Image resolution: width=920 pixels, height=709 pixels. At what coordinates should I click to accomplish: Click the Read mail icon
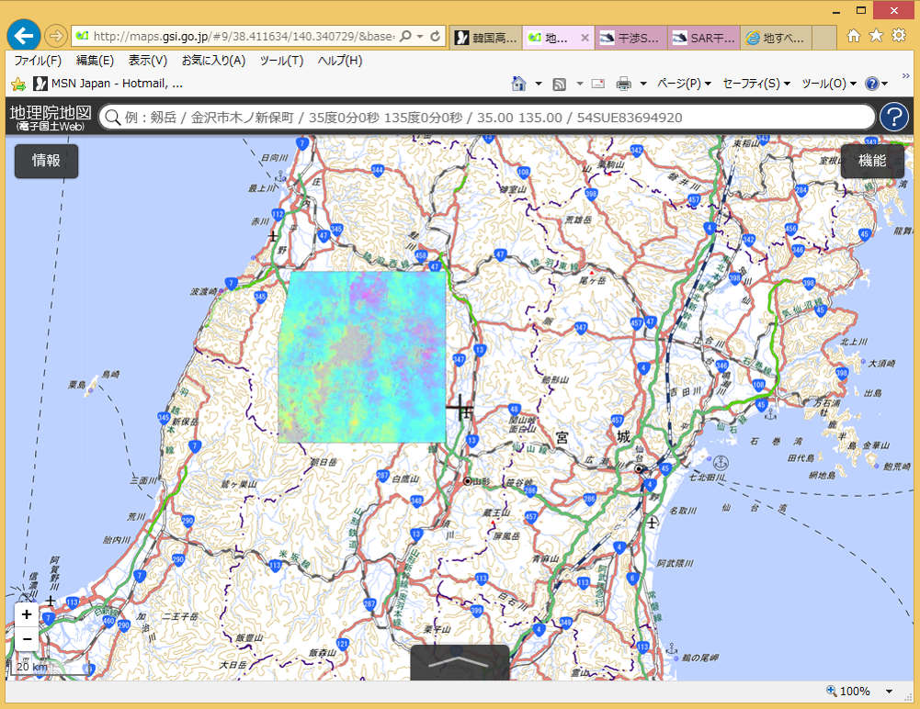(x=598, y=84)
